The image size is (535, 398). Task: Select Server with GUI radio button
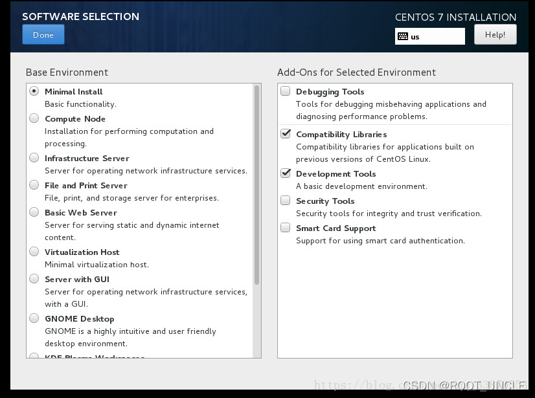34,279
